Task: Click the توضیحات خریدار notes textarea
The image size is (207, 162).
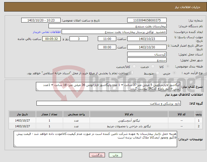Action: 95,139
